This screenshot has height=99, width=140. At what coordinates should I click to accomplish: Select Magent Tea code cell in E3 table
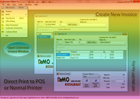click(63, 58)
